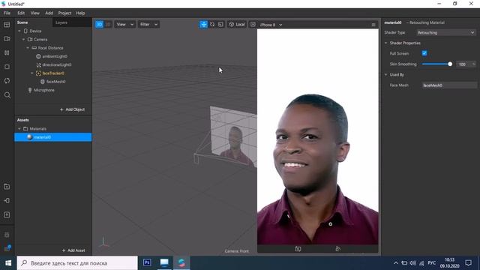
Task: Open Spark AR Studio icon on taskbar
Action: pos(181,262)
